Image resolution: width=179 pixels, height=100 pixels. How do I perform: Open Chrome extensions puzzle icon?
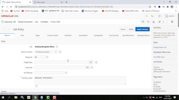[x=168, y=7]
